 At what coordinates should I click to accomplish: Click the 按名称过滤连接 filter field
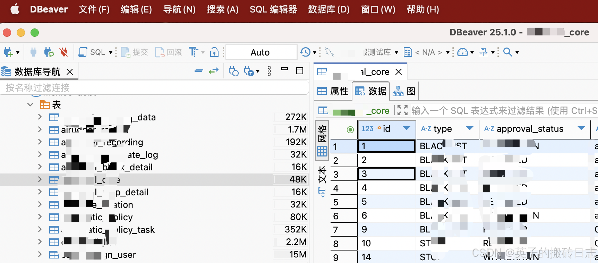(154, 87)
